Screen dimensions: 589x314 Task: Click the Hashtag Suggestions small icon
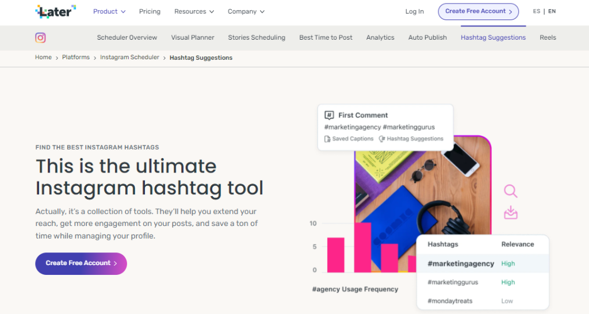pos(382,139)
